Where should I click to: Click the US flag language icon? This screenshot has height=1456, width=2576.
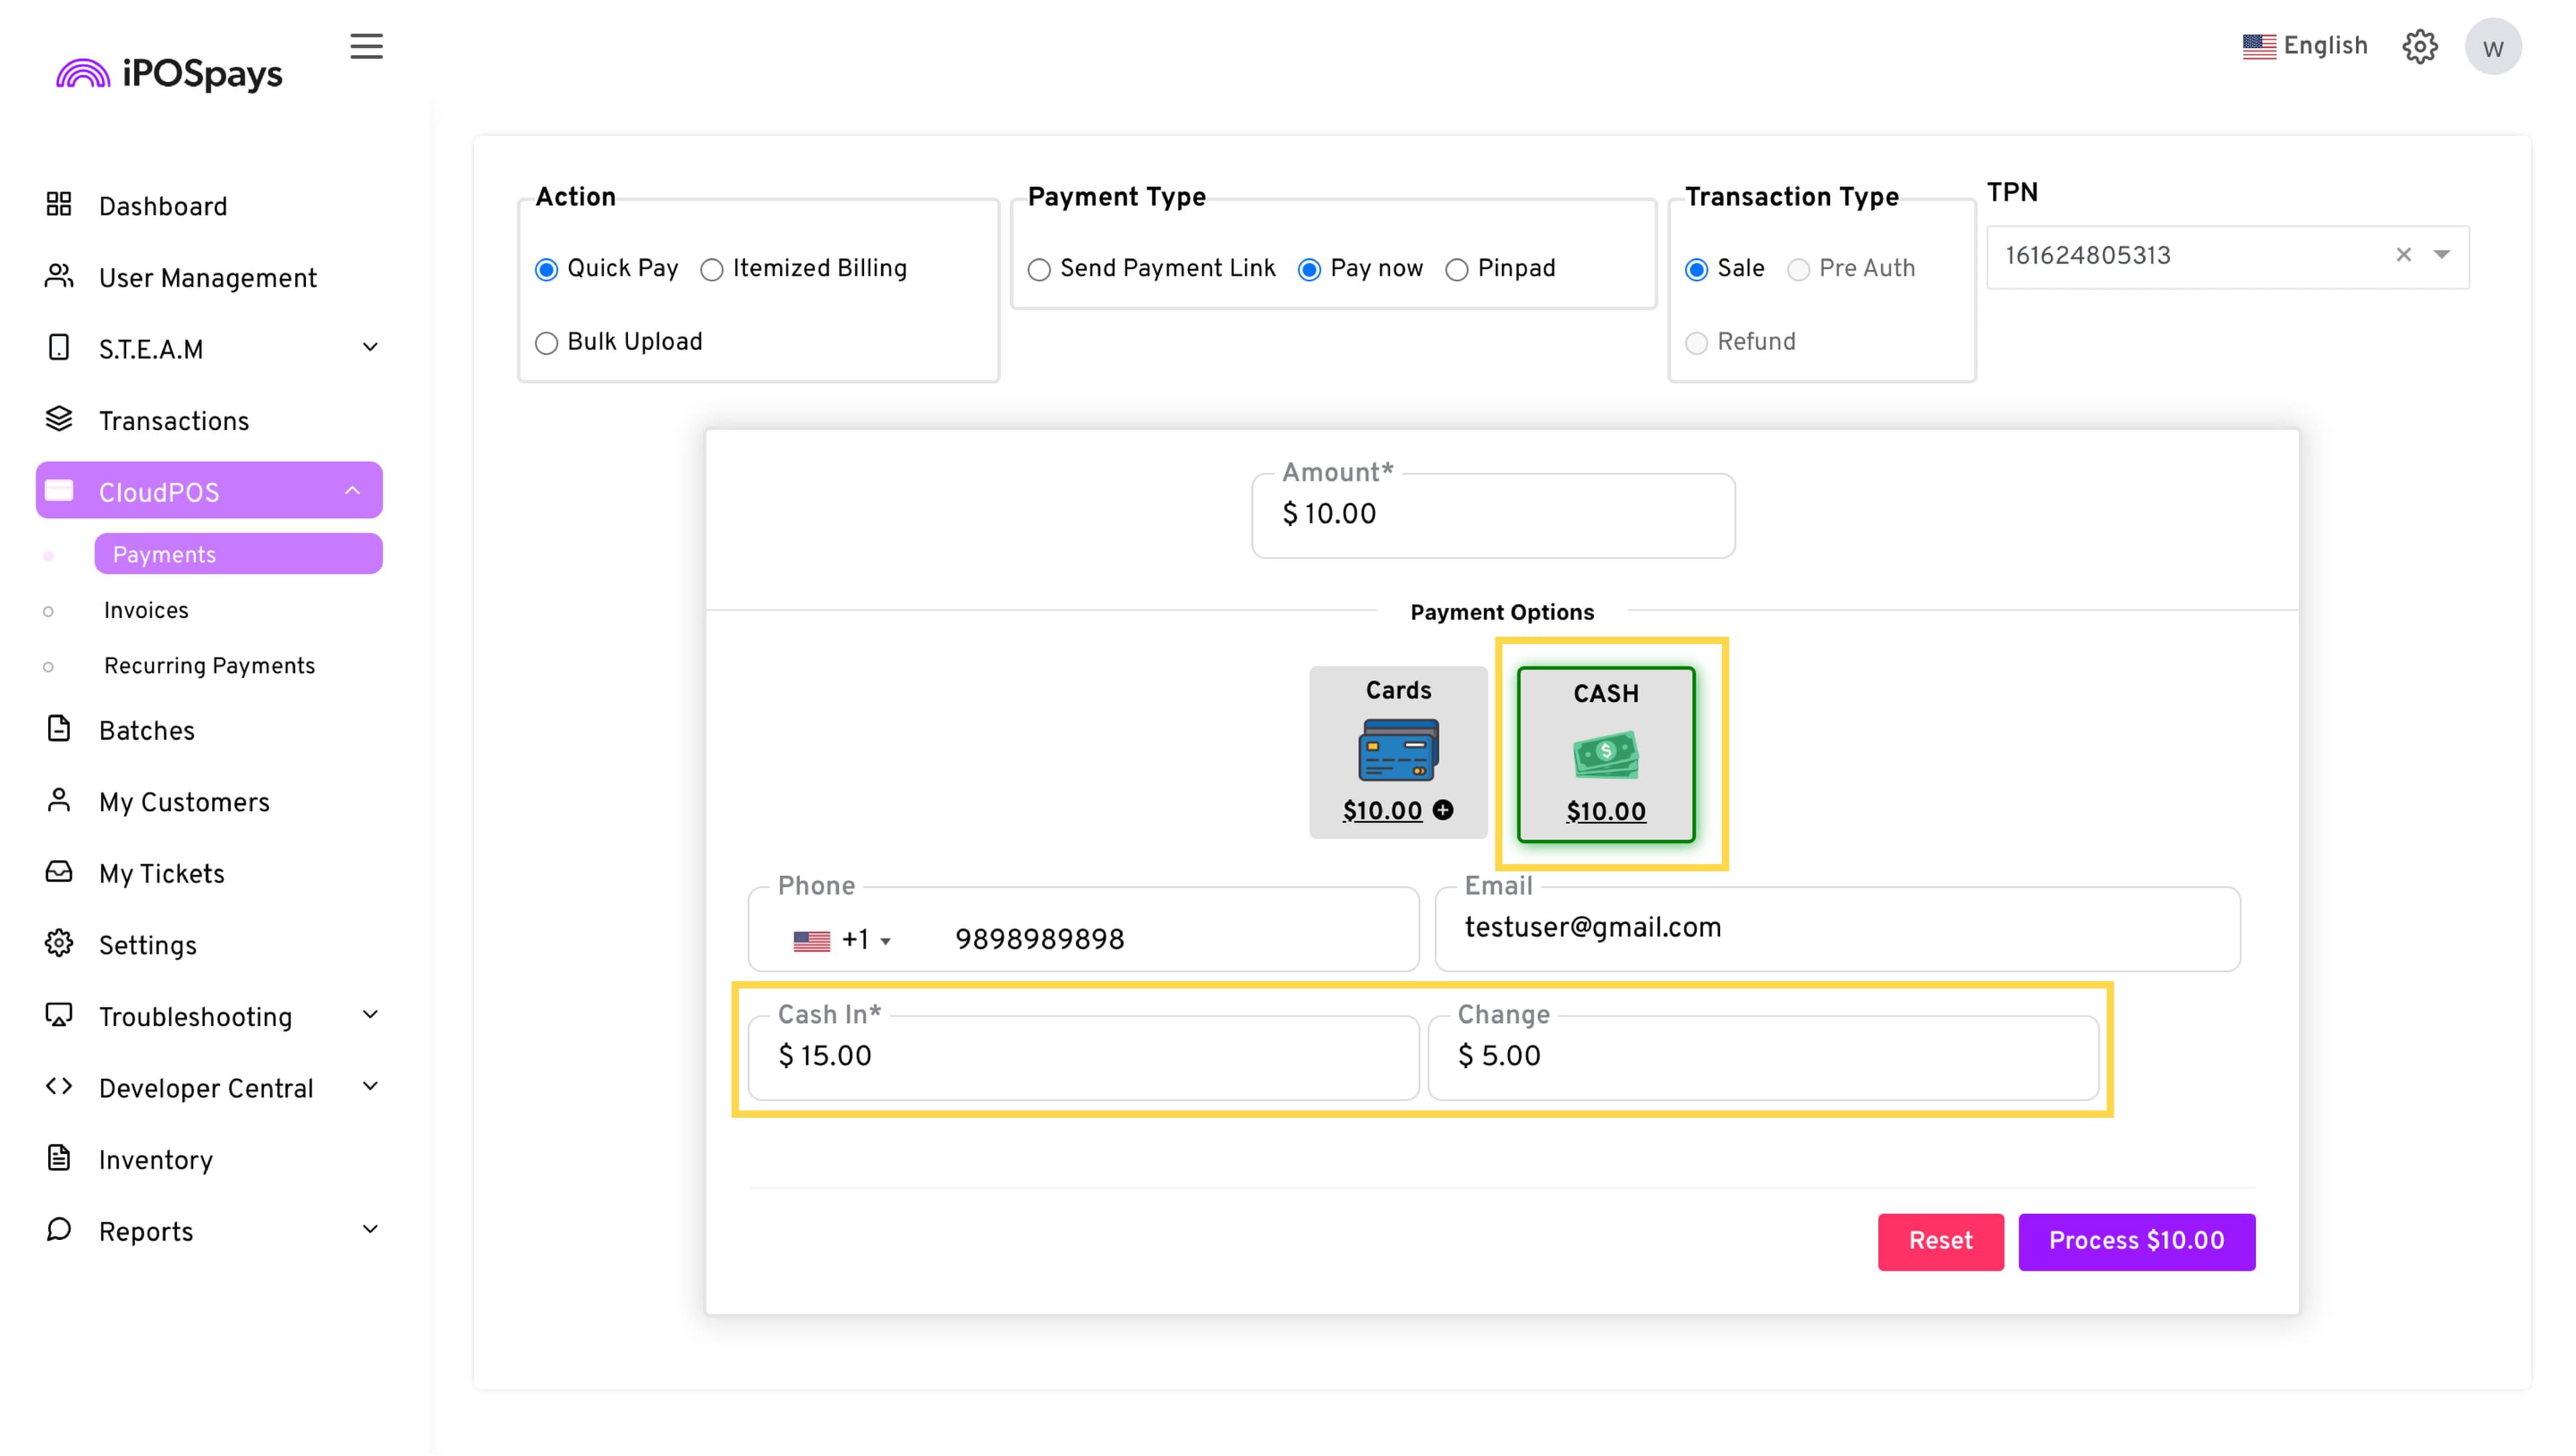pyautogui.click(x=2258, y=46)
